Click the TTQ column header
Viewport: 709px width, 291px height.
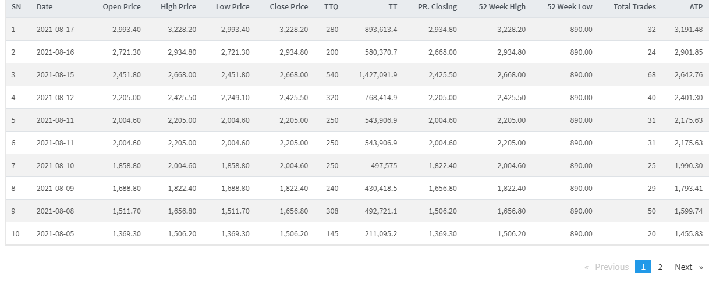tap(331, 7)
